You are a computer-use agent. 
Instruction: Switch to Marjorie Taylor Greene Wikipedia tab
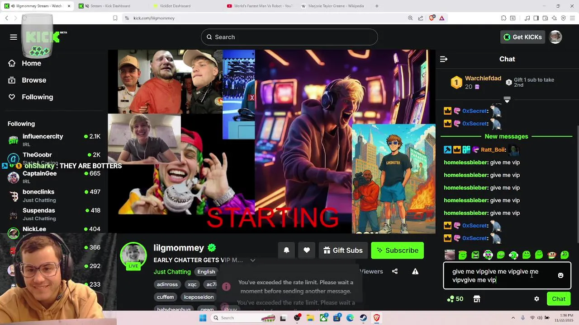tap(333, 6)
